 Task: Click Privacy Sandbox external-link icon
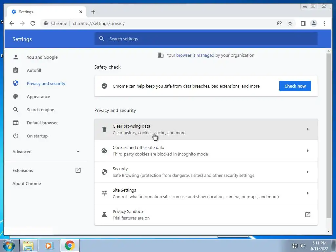click(308, 215)
